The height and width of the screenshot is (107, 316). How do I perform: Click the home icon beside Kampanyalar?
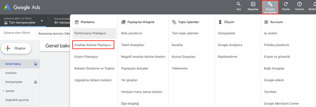36,82
